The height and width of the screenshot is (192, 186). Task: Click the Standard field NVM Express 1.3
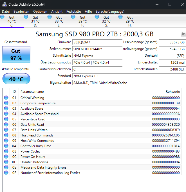[129, 76]
